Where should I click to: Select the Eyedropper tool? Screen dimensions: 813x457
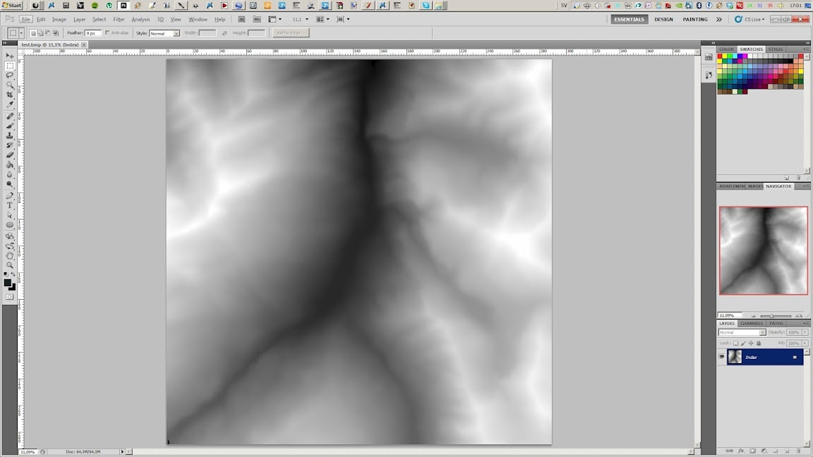tap(9, 105)
